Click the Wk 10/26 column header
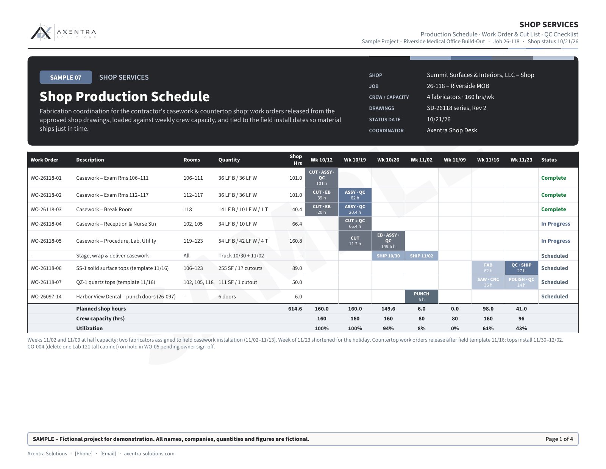 click(388, 160)
